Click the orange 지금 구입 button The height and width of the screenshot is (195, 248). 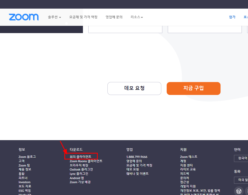(193, 88)
